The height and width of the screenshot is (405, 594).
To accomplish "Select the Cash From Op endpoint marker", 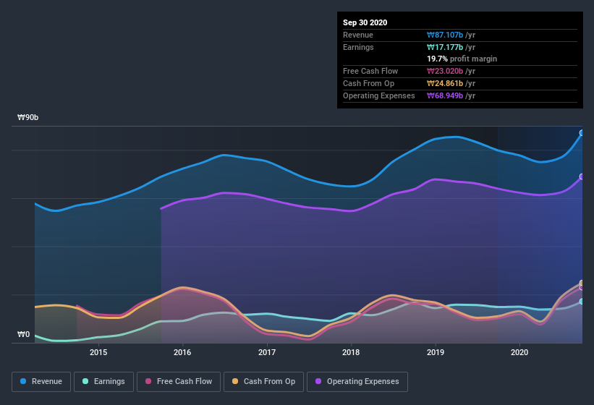I will coord(582,283).
